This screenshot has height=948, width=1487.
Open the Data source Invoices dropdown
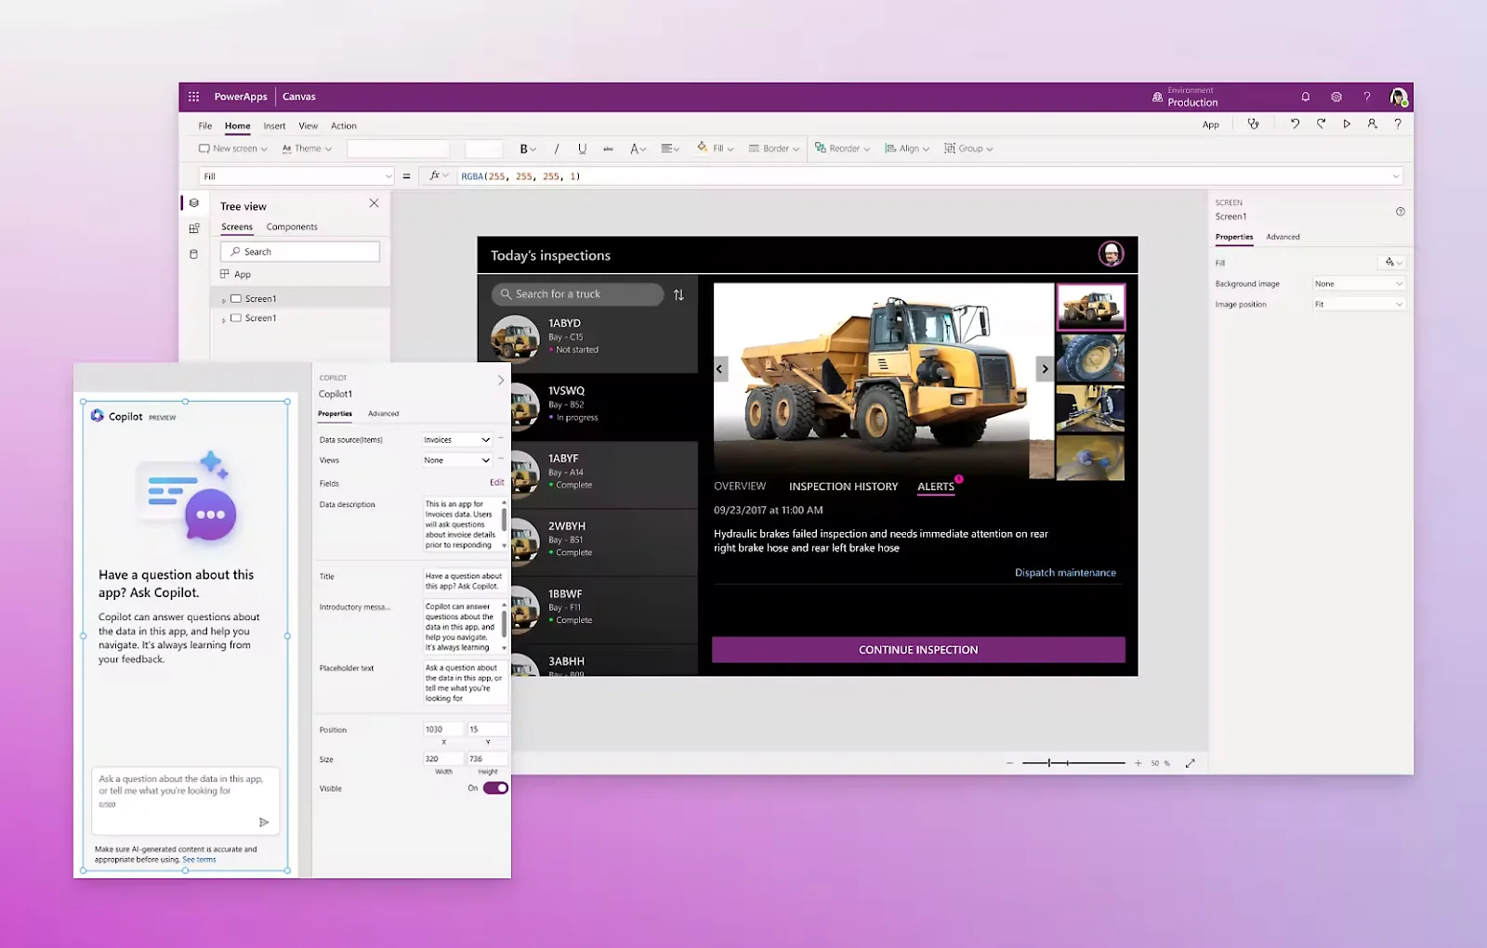click(456, 439)
